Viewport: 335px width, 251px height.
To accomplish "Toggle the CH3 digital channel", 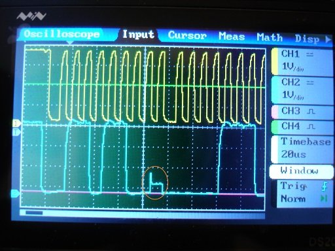I will pyautogui.click(x=302, y=111).
